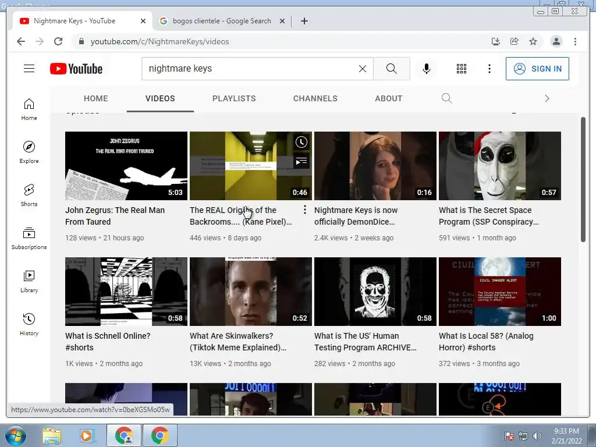Image resolution: width=596 pixels, height=447 pixels.
Task: Open Subscriptions in the sidebar
Action: pos(29,238)
